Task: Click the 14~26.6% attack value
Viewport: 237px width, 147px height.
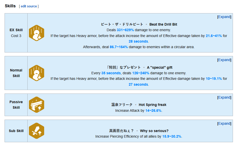Action: coord(154,111)
